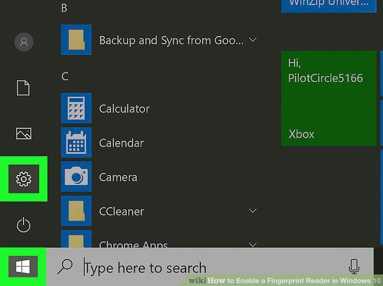The image size is (383, 286).
Task: Expand the Chrome Apps chevron
Action: point(253,244)
